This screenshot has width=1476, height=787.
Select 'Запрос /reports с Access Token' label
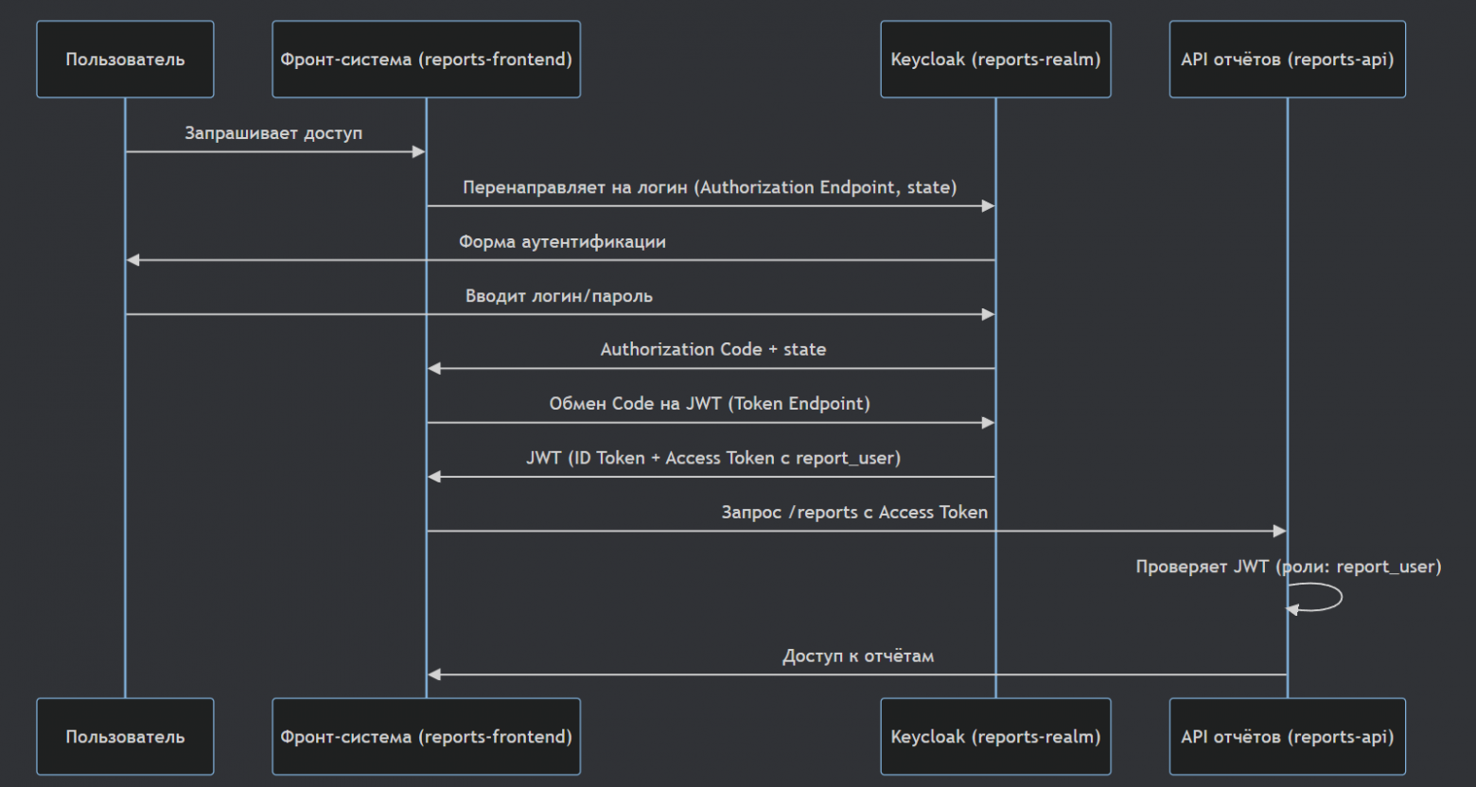854,513
